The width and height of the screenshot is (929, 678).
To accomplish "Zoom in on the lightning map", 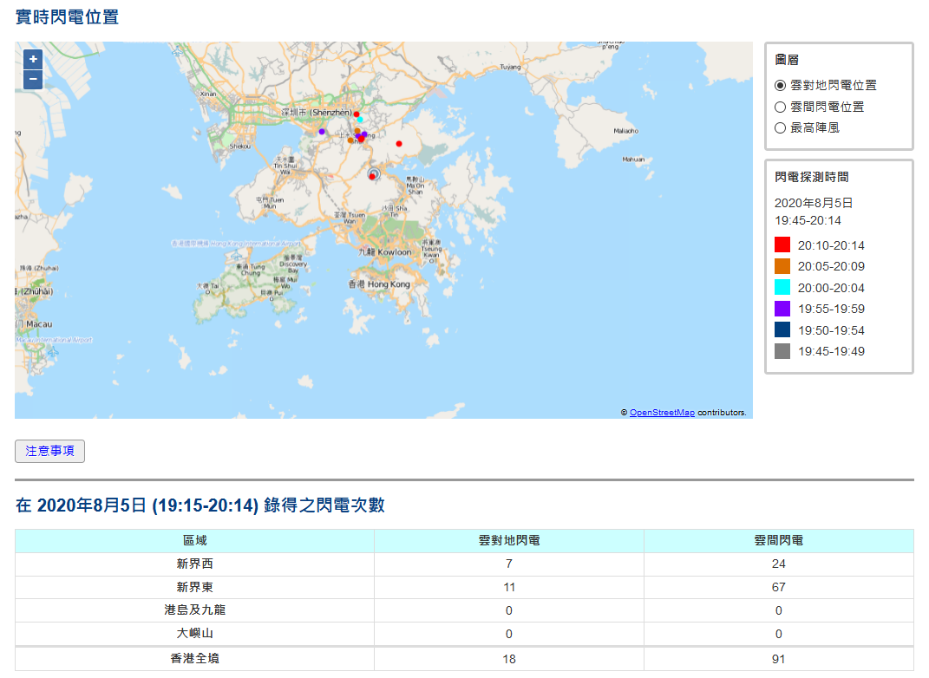I will tap(33, 60).
